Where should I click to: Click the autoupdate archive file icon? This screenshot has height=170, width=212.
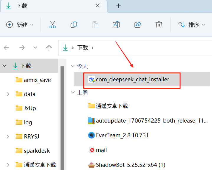coord(92,121)
